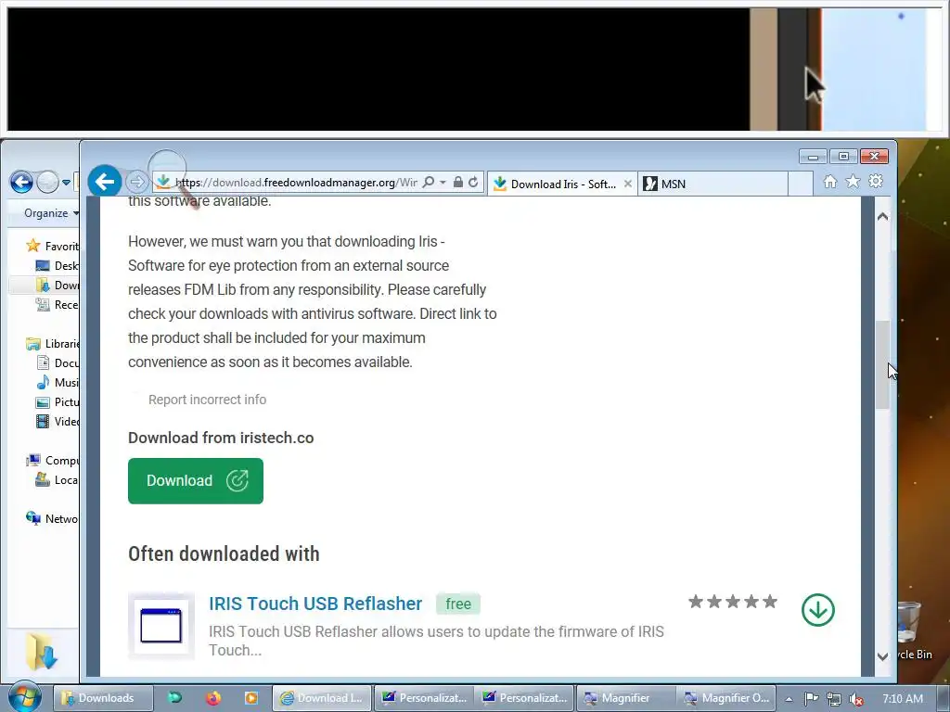The image size is (950, 712).
Task: Open the address bar dropdown arrow
Action: 443,183
